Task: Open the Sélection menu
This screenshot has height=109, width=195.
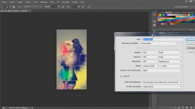Action: 44,2
